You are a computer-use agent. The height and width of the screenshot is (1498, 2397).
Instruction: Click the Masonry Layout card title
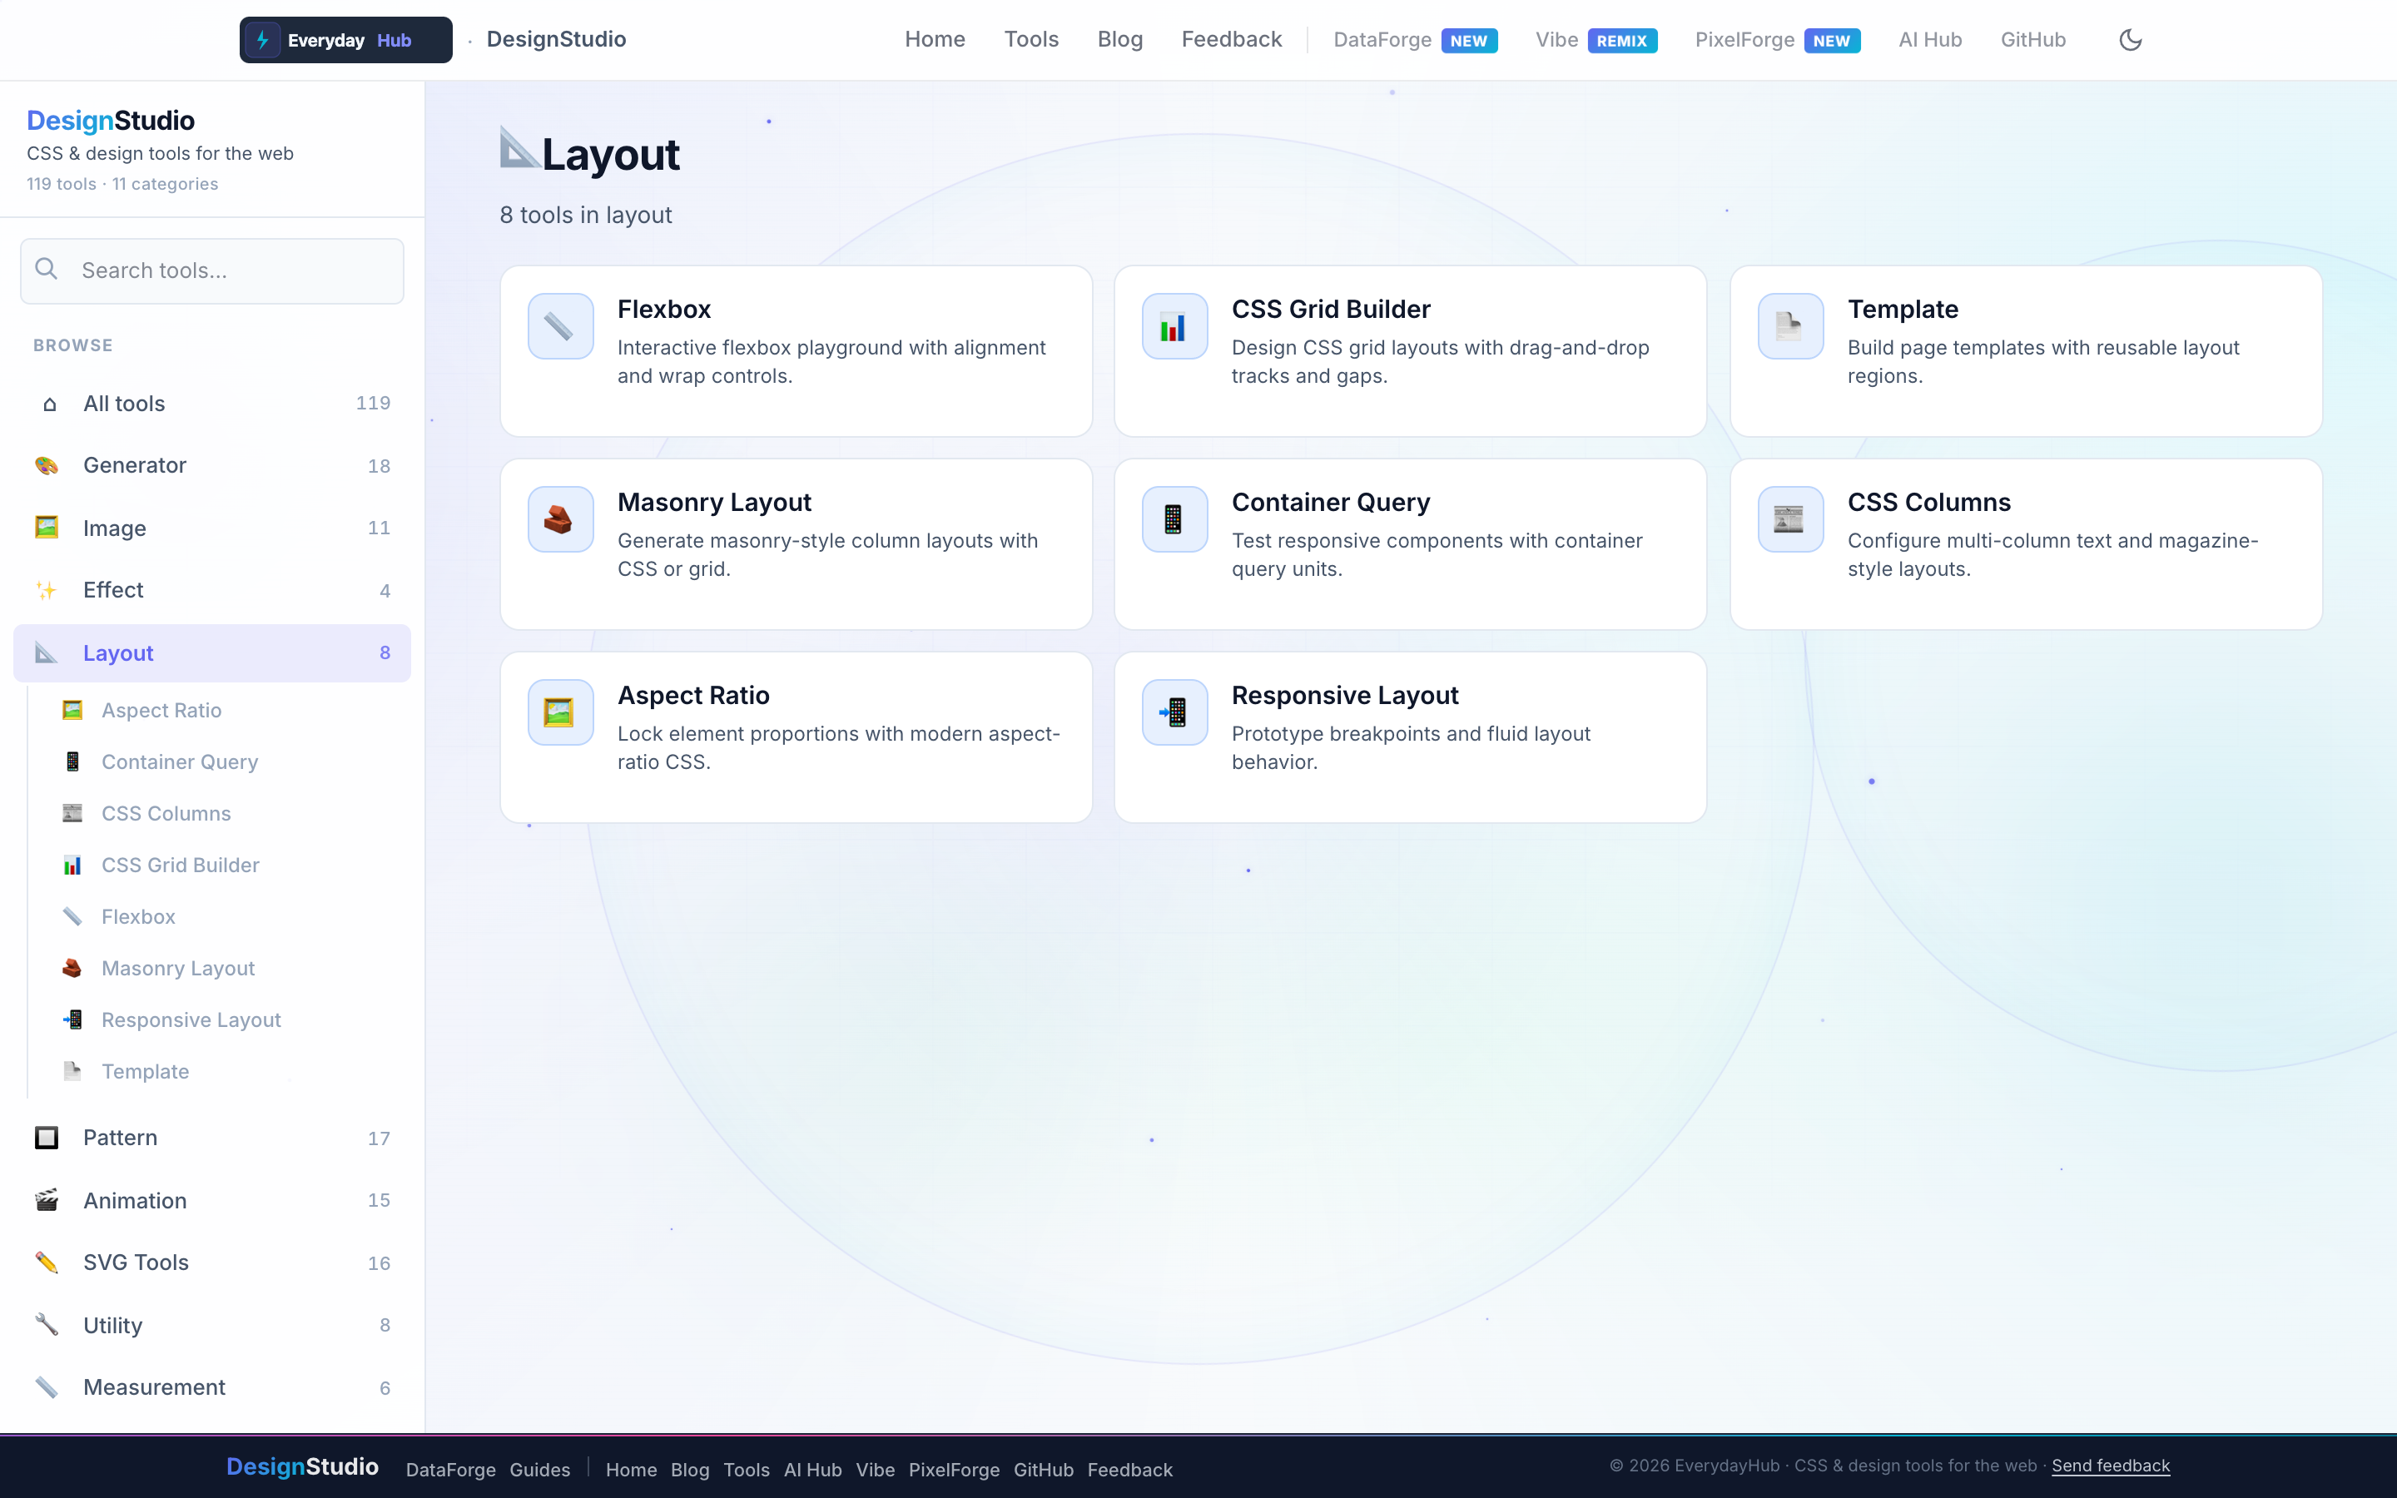(714, 503)
